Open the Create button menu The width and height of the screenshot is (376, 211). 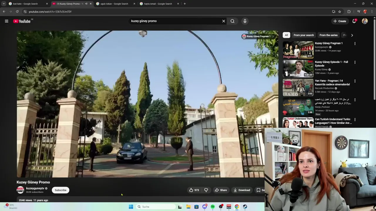(x=340, y=21)
